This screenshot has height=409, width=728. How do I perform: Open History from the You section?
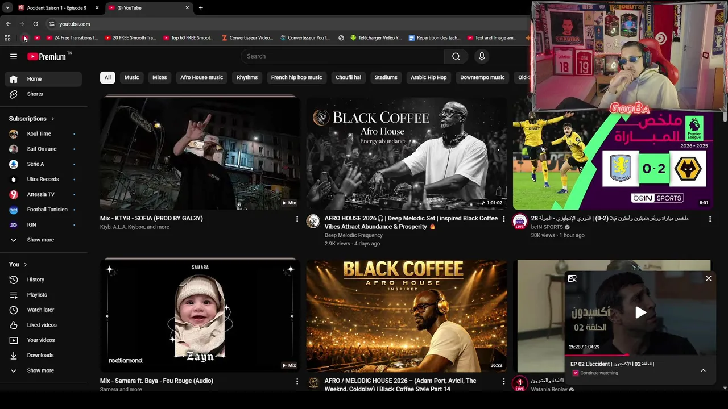pos(43,279)
